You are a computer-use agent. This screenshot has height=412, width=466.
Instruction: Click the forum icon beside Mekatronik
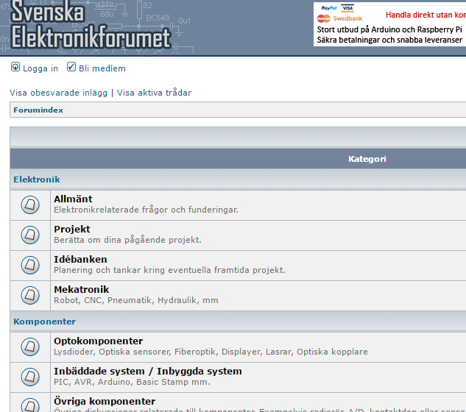(x=30, y=295)
